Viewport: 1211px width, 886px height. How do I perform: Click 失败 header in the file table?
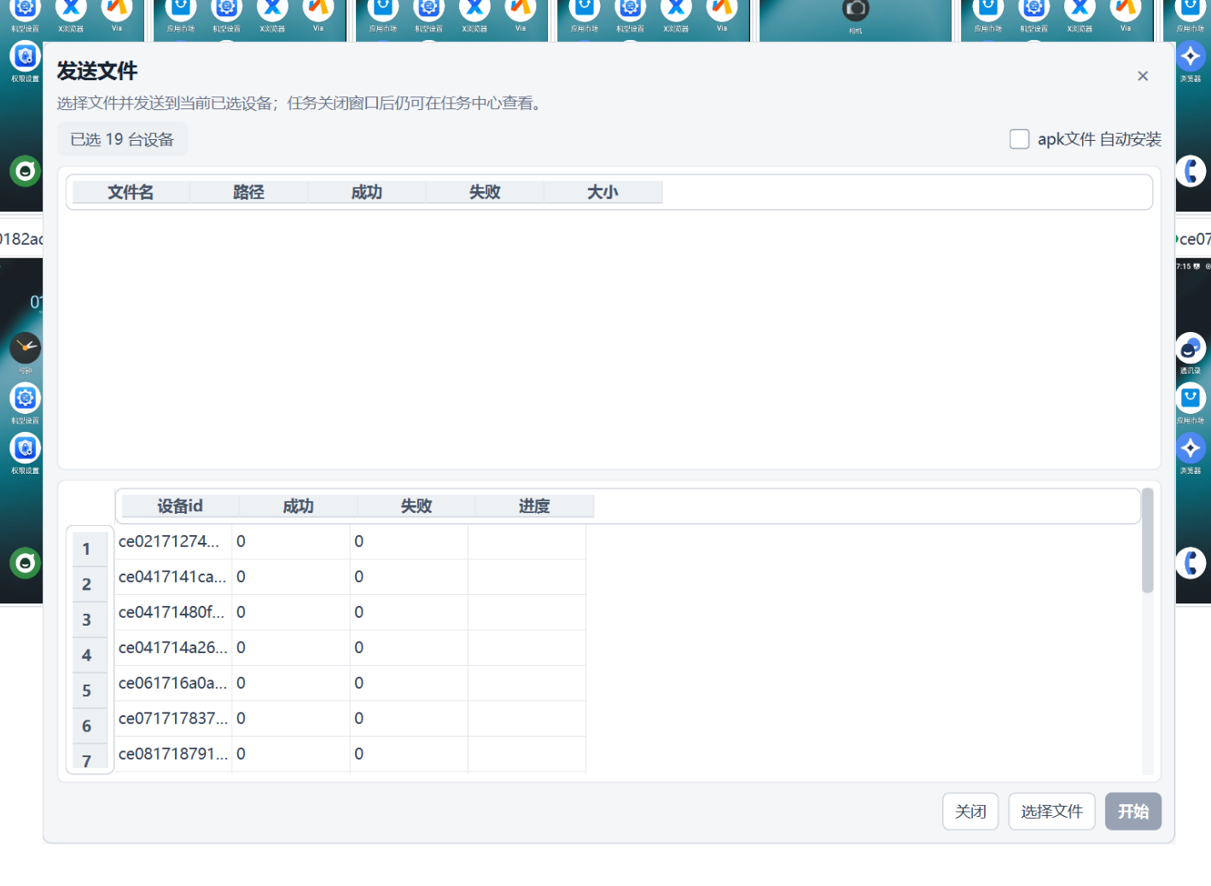point(485,192)
